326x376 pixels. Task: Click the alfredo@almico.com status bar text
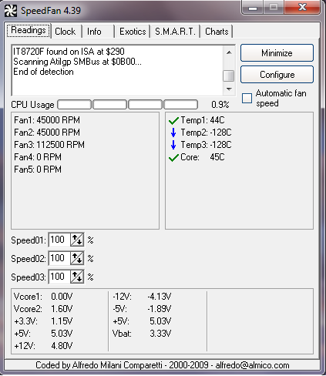click(252, 365)
